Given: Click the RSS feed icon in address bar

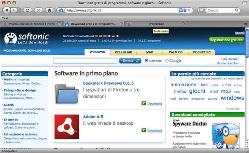Looking at the screenshot, I should pos(181,10).
